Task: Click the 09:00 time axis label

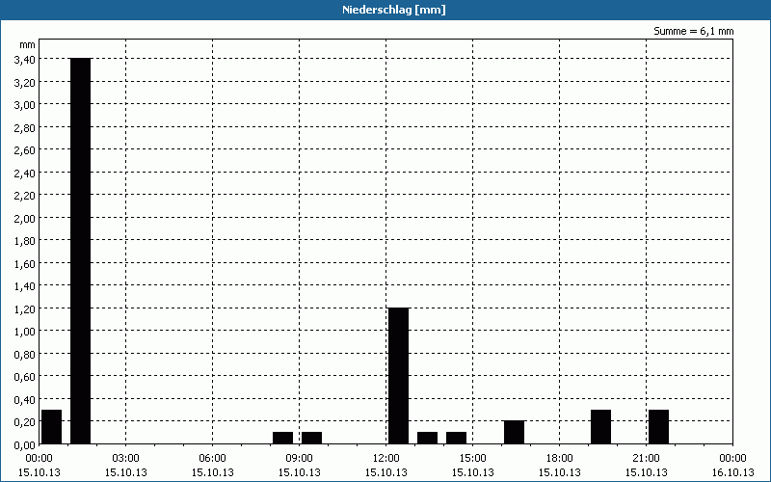Action: coord(300,459)
